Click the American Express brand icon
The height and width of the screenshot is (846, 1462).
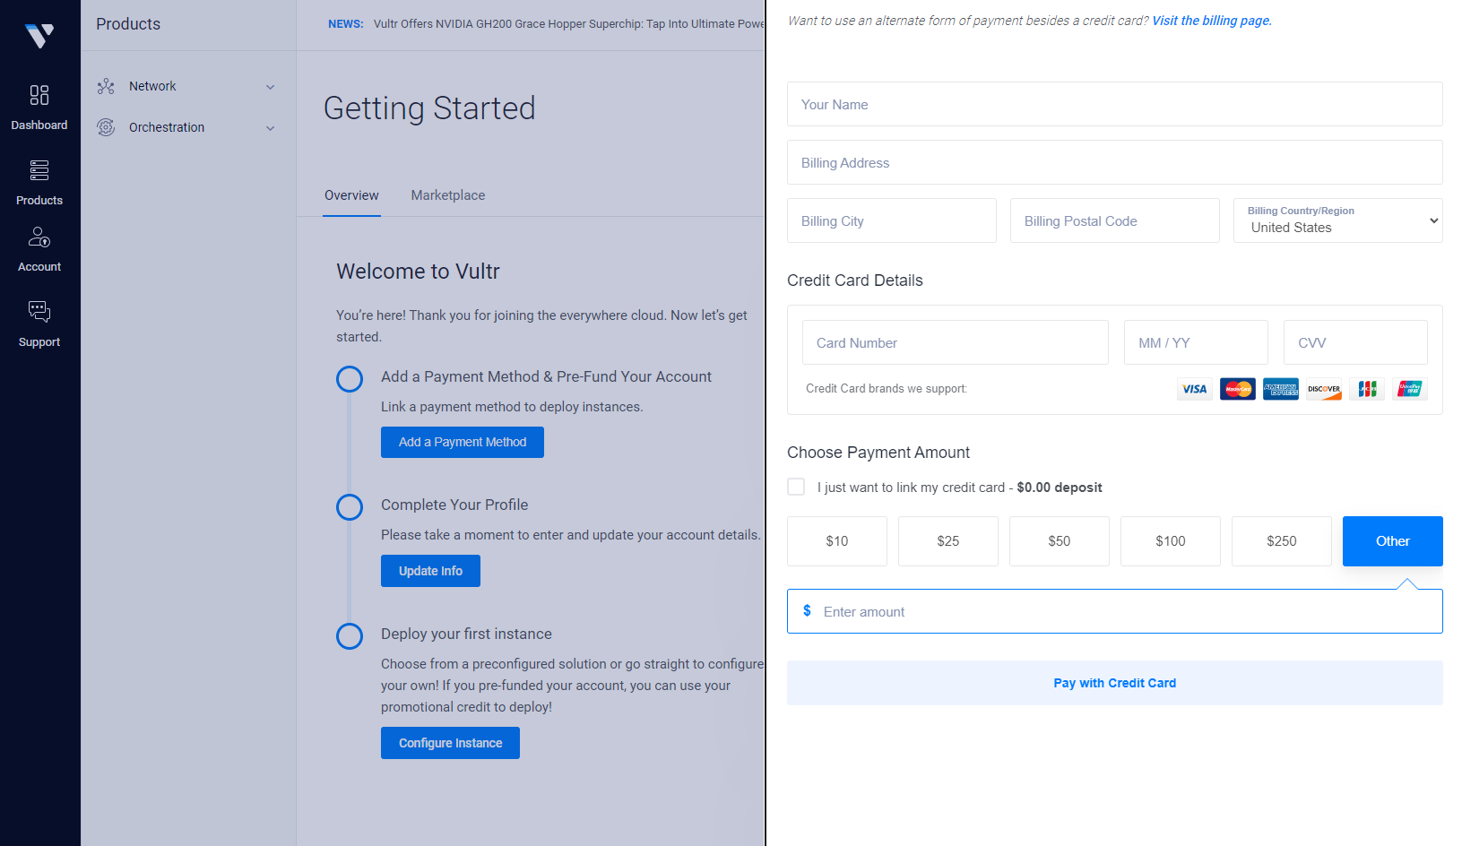[1281, 389]
